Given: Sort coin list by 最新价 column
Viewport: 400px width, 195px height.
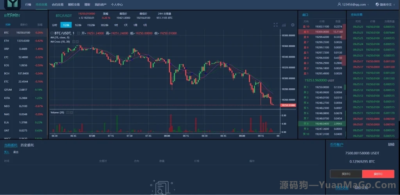Looking at the screenshot, I should tap(24, 25).
